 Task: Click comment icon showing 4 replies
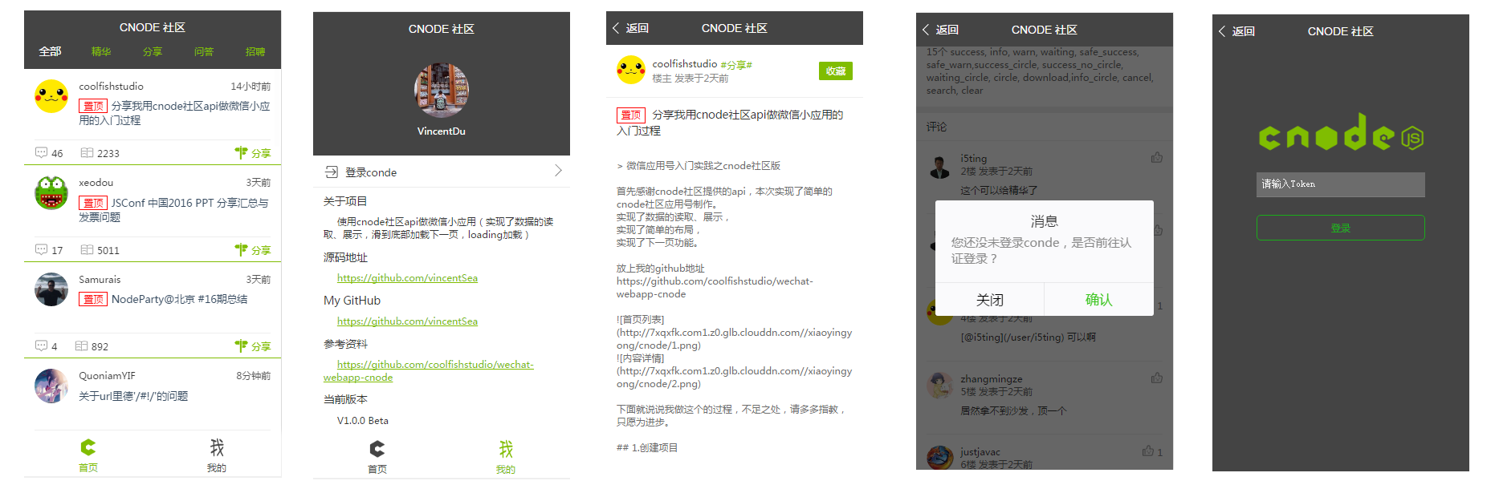click(41, 346)
